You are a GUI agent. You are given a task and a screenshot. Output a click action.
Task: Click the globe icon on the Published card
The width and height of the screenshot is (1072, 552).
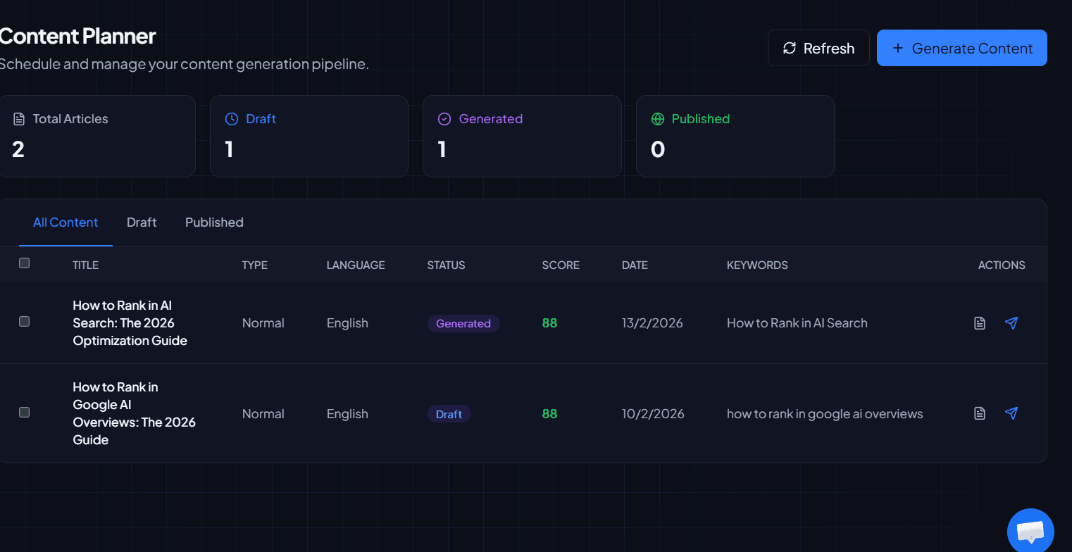pos(657,118)
